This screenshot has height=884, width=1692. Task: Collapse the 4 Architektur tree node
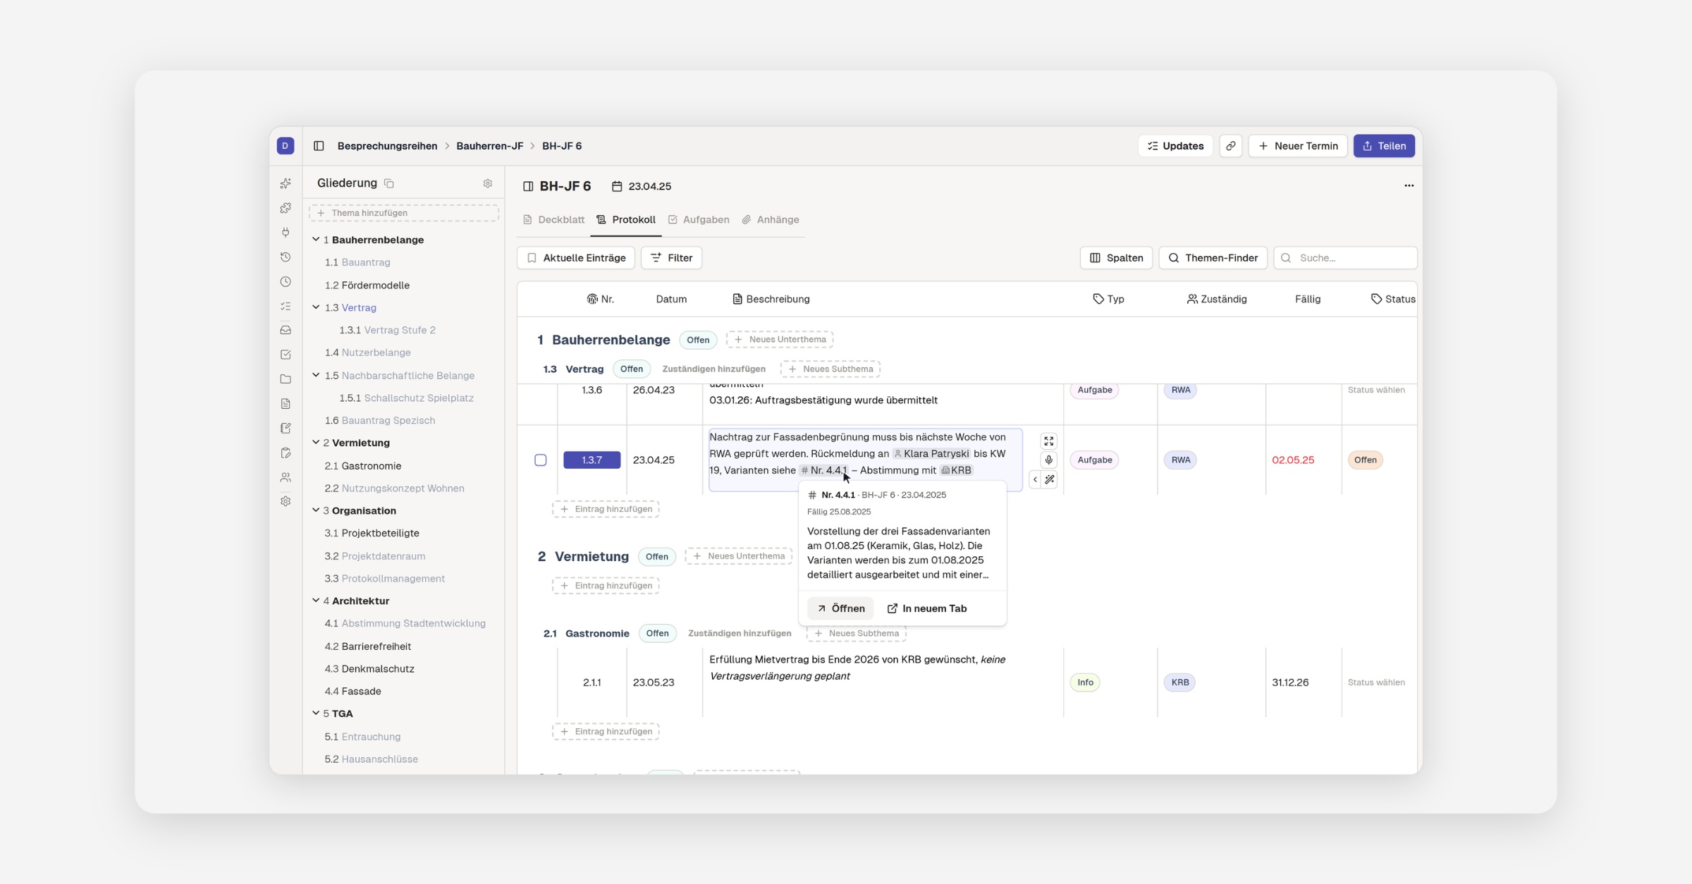coord(316,601)
